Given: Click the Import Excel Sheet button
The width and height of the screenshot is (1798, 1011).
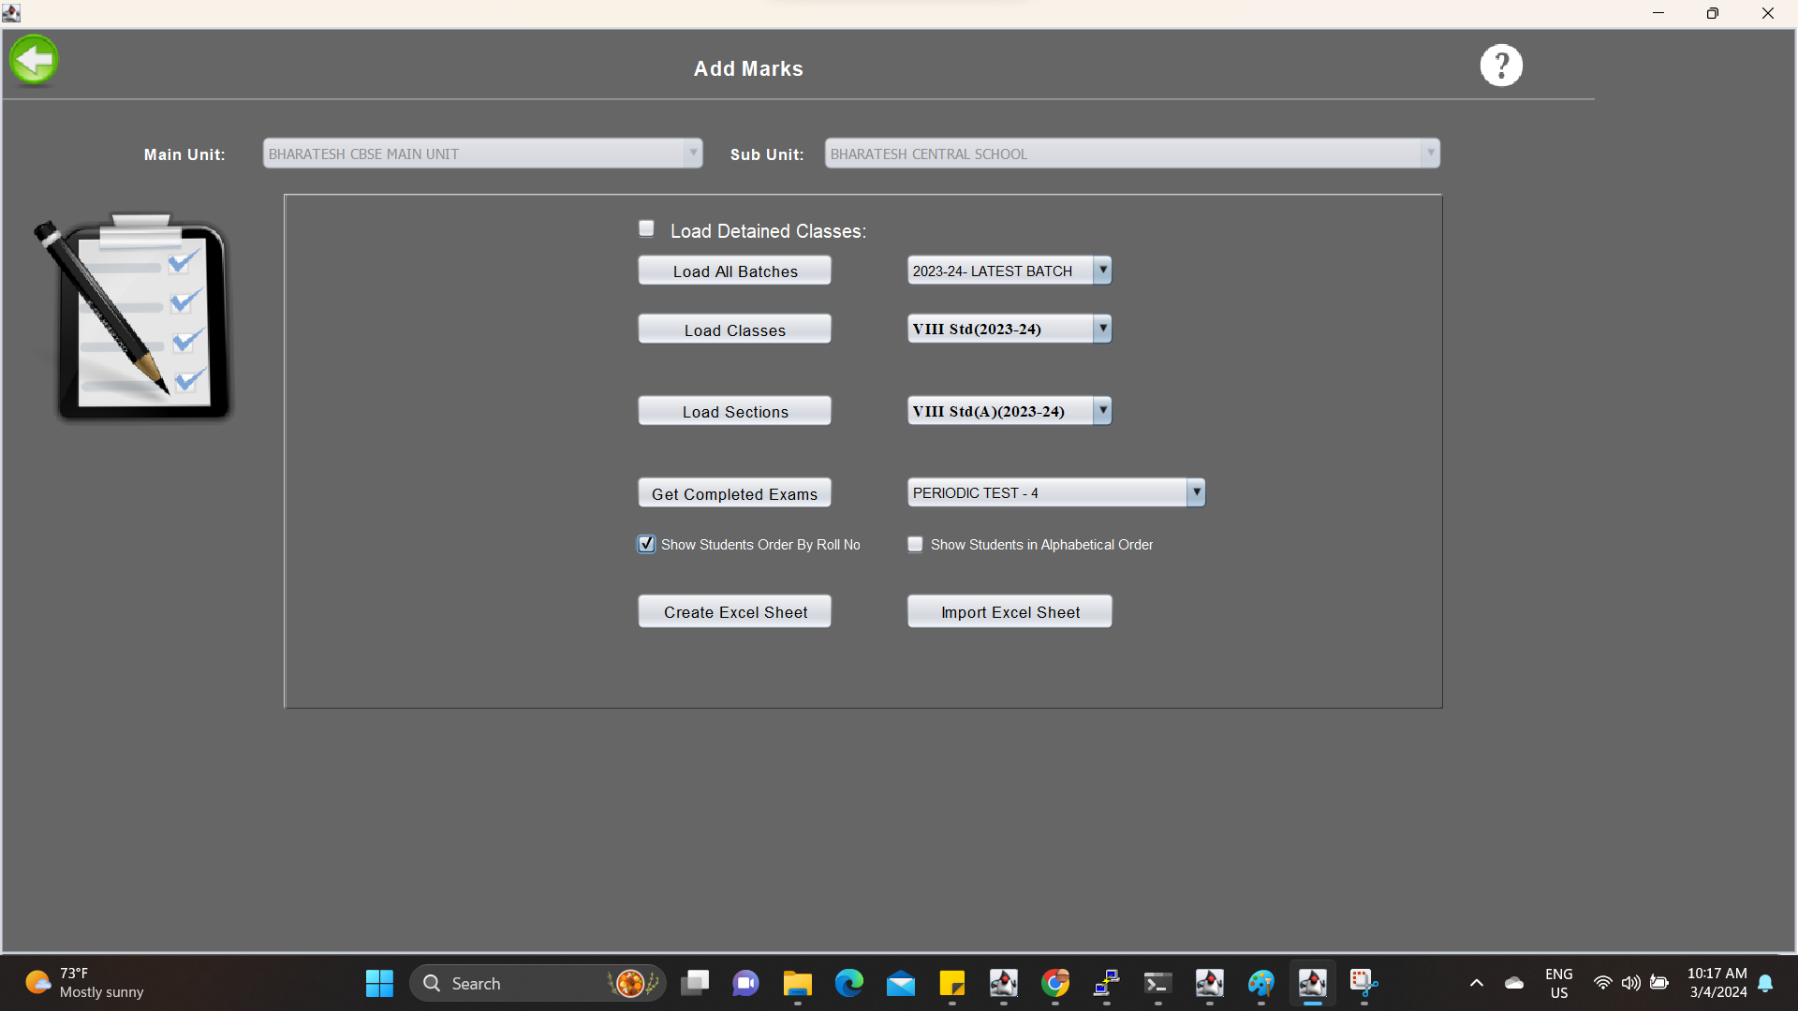Looking at the screenshot, I should (1010, 612).
